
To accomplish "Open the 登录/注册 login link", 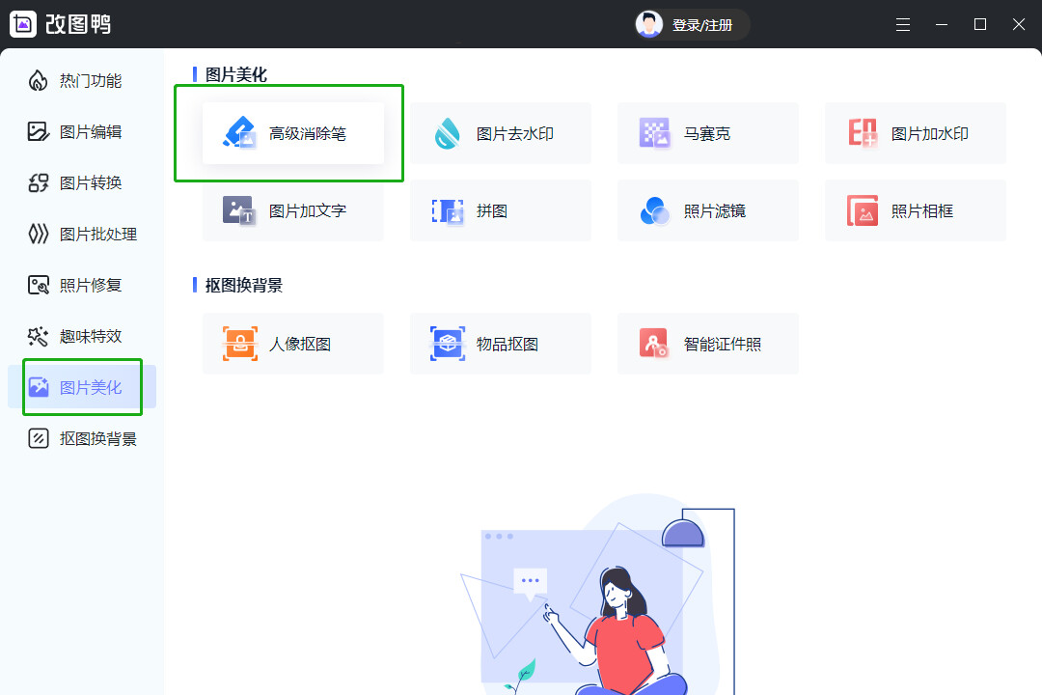I will (701, 25).
